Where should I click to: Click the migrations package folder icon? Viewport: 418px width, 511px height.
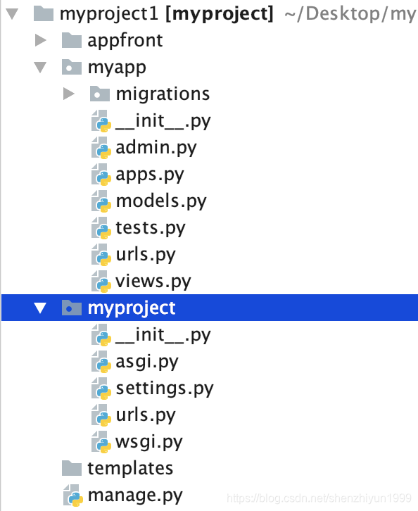pyautogui.click(x=100, y=94)
